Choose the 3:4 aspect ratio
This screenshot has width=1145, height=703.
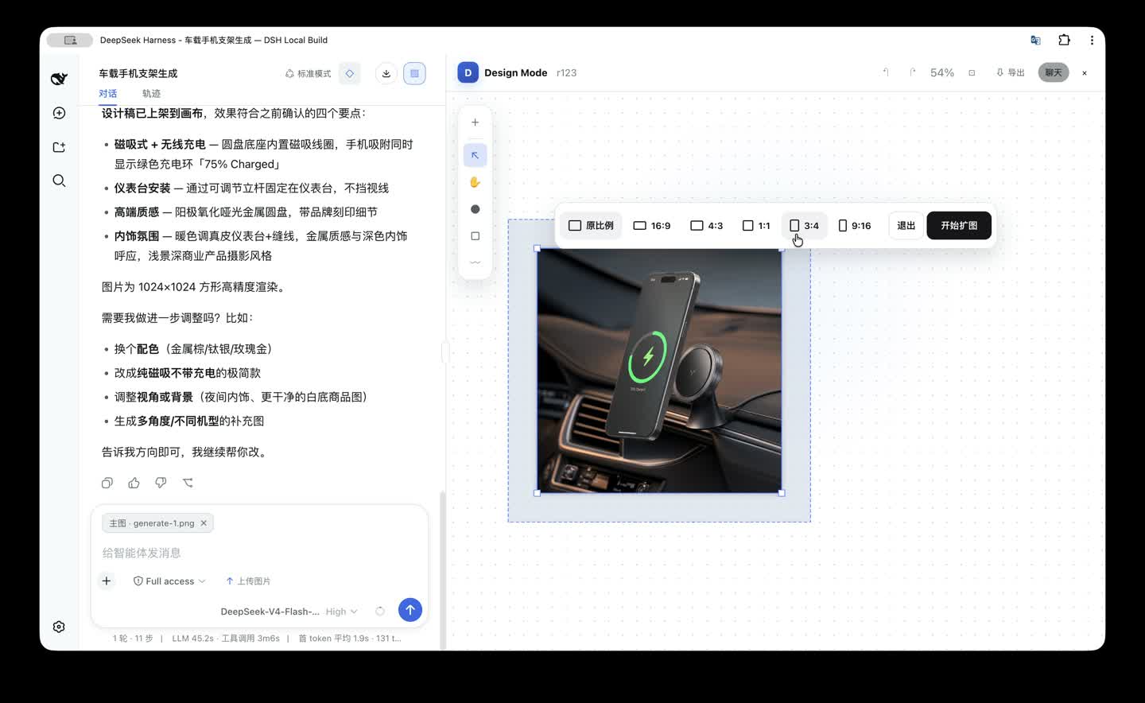pyautogui.click(x=804, y=226)
